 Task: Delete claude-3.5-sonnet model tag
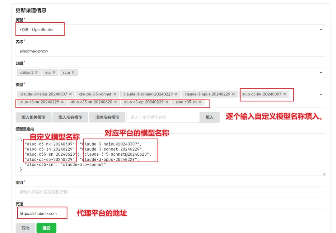tap(114, 94)
